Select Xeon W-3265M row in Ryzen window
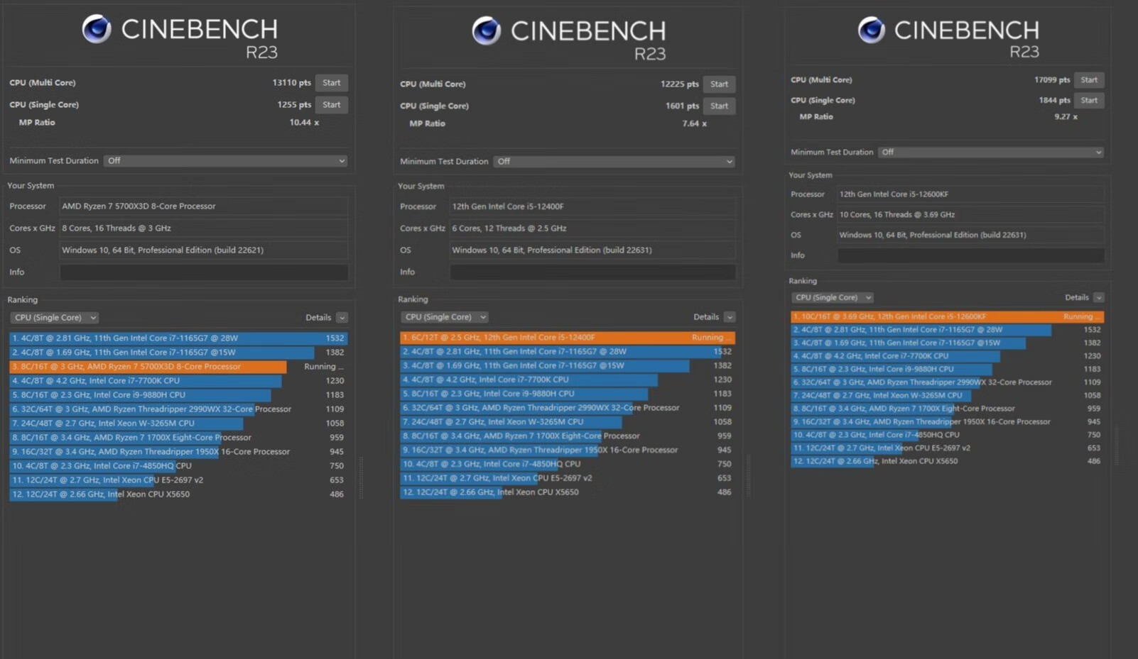 coord(177,423)
